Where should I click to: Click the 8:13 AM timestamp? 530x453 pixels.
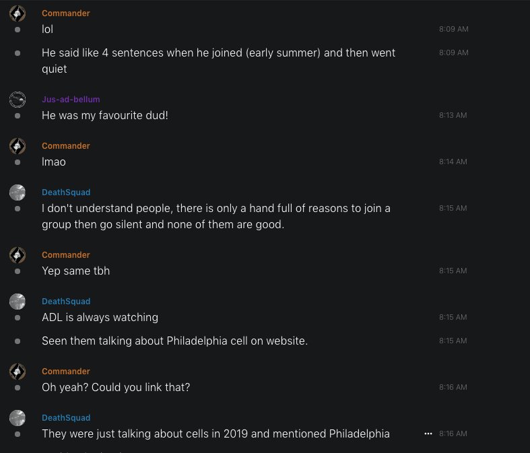453,116
